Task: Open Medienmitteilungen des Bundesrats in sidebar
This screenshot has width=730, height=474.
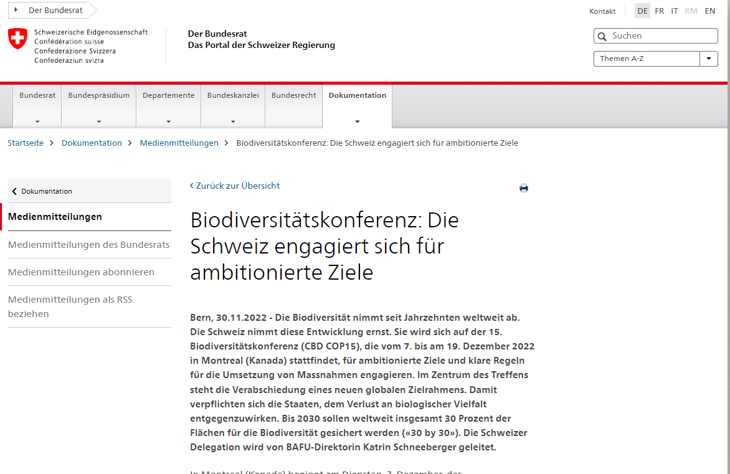Action: pyautogui.click(x=88, y=245)
